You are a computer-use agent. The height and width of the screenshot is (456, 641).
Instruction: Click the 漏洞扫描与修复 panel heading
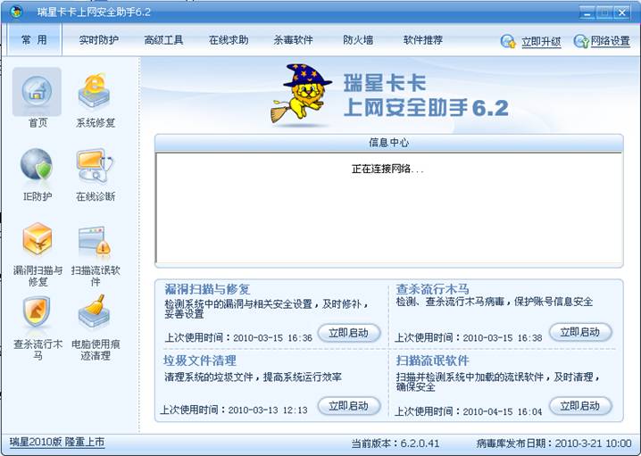tap(207, 289)
